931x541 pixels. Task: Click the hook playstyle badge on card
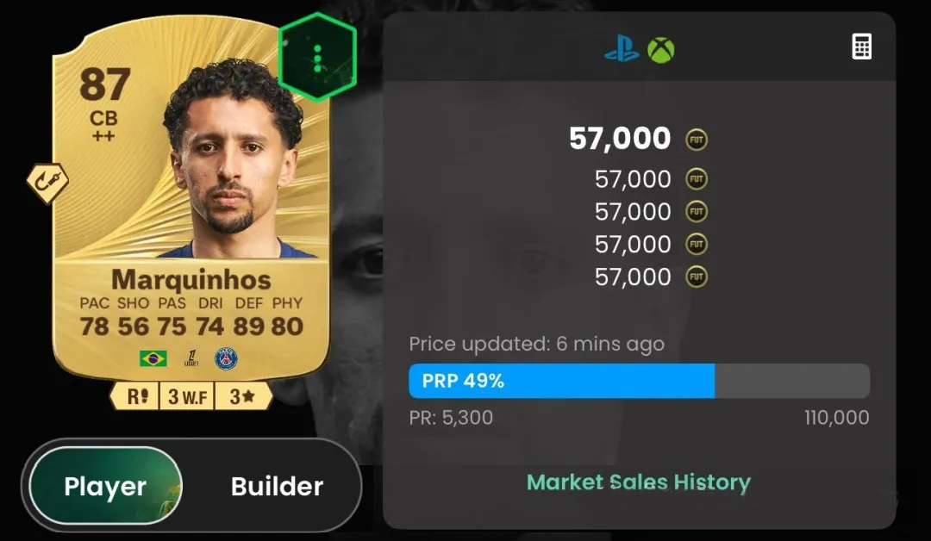(47, 183)
